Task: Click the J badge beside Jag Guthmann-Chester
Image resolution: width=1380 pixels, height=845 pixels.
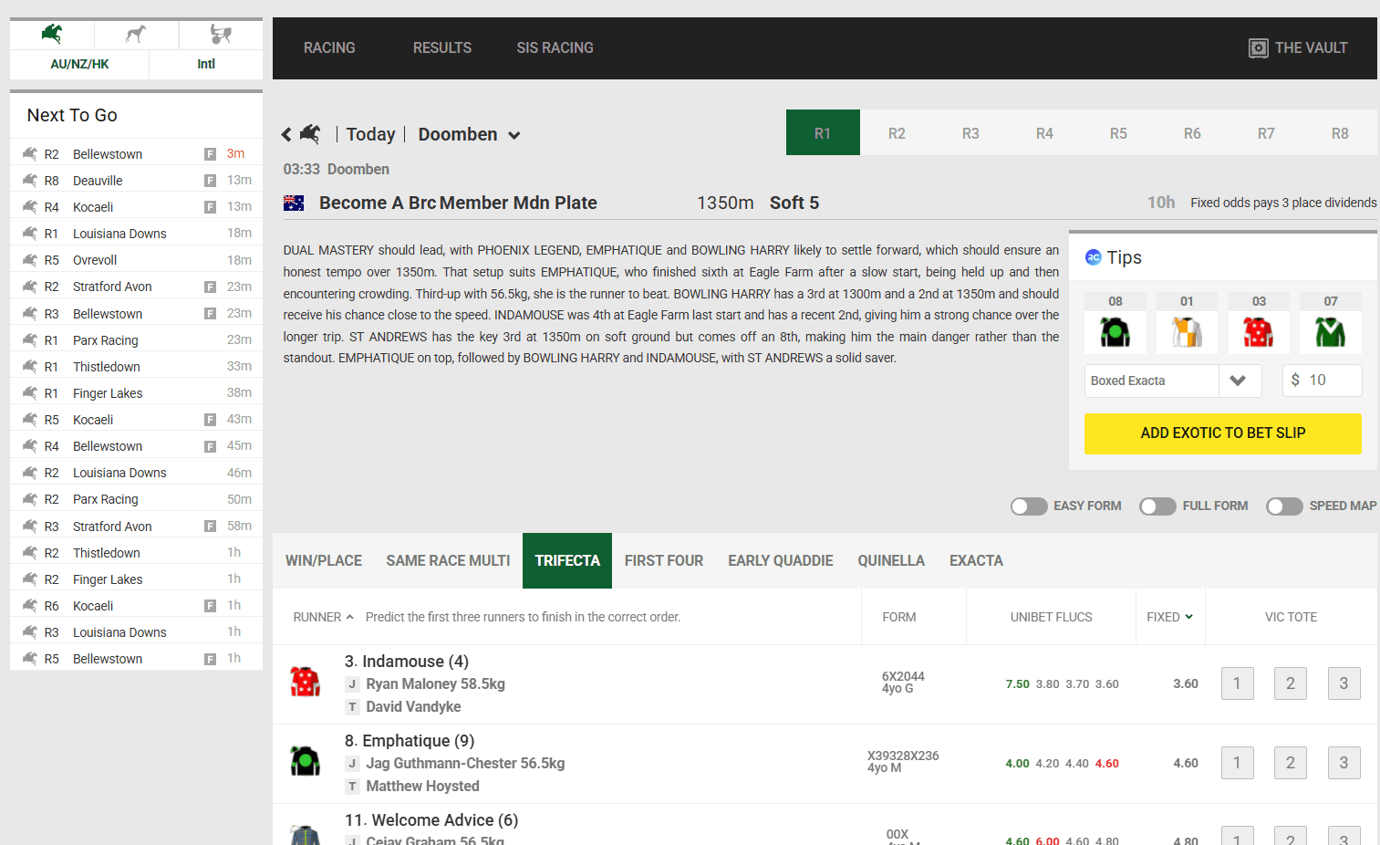Action: pyautogui.click(x=352, y=764)
